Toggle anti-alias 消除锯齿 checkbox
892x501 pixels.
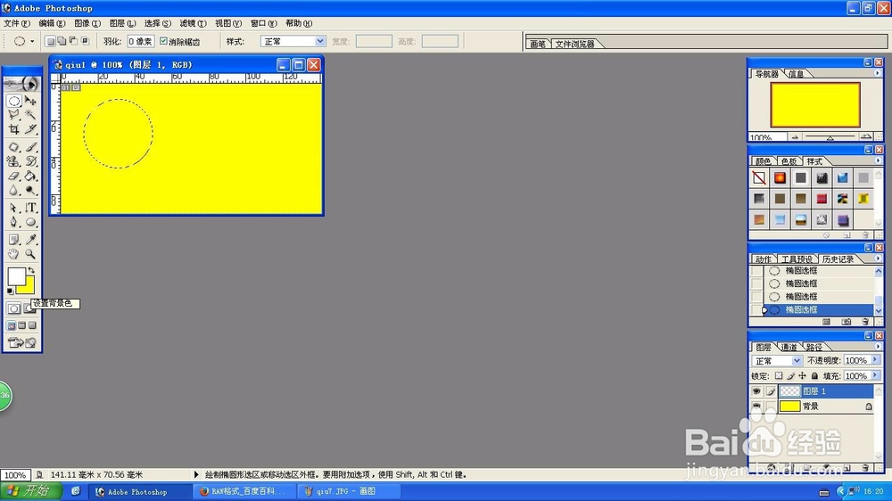pyautogui.click(x=164, y=41)
